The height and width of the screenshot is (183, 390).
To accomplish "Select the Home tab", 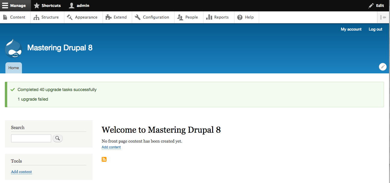I will (14, 68).
